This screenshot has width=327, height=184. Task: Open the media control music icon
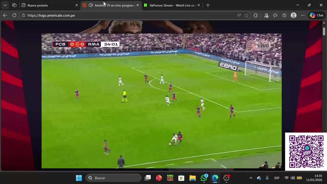pyautogui.click(x=266, y=15)
